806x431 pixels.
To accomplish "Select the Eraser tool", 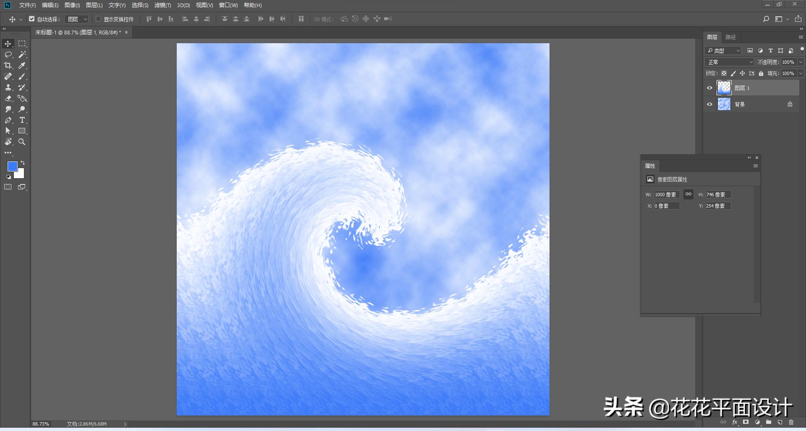I will (x=8, y=99).
